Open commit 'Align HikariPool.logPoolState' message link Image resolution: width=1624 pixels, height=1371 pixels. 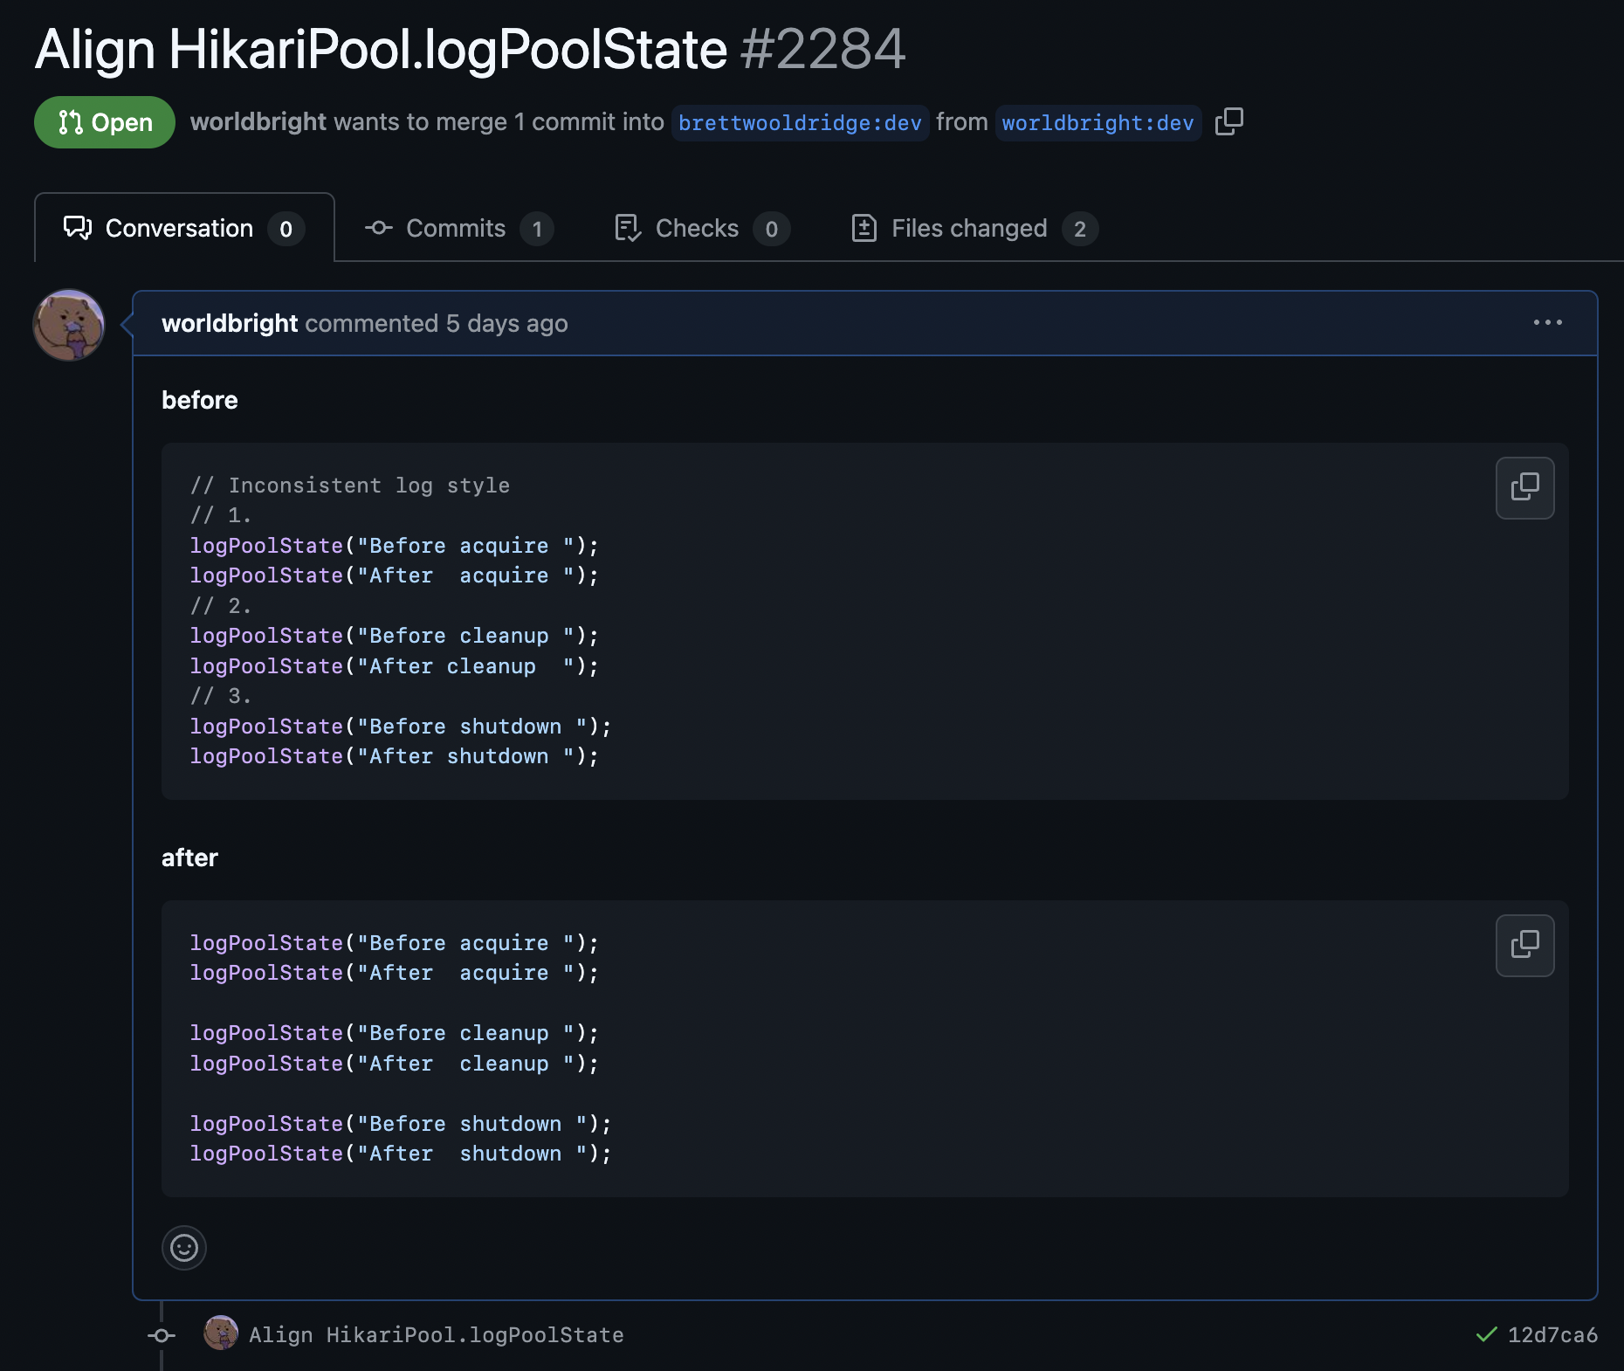click(x=437, y=1334)
